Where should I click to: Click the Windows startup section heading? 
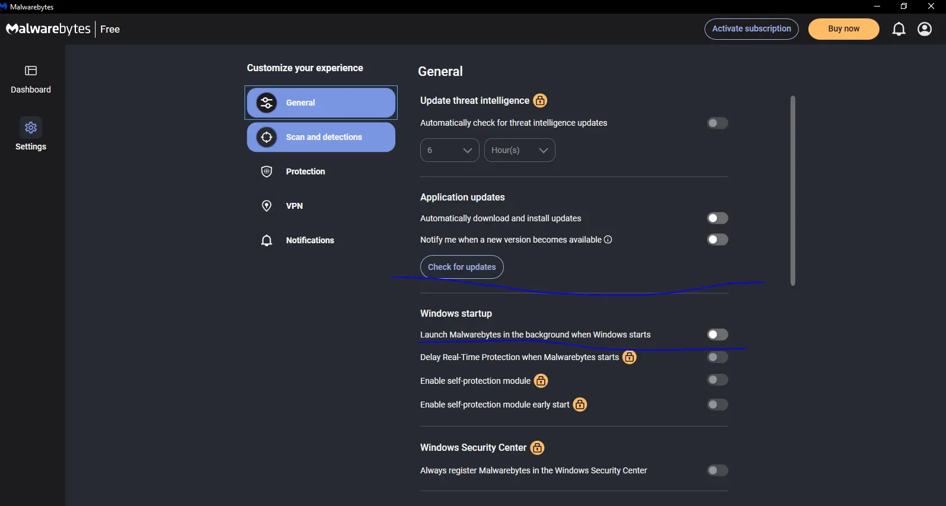coord(456,313)
